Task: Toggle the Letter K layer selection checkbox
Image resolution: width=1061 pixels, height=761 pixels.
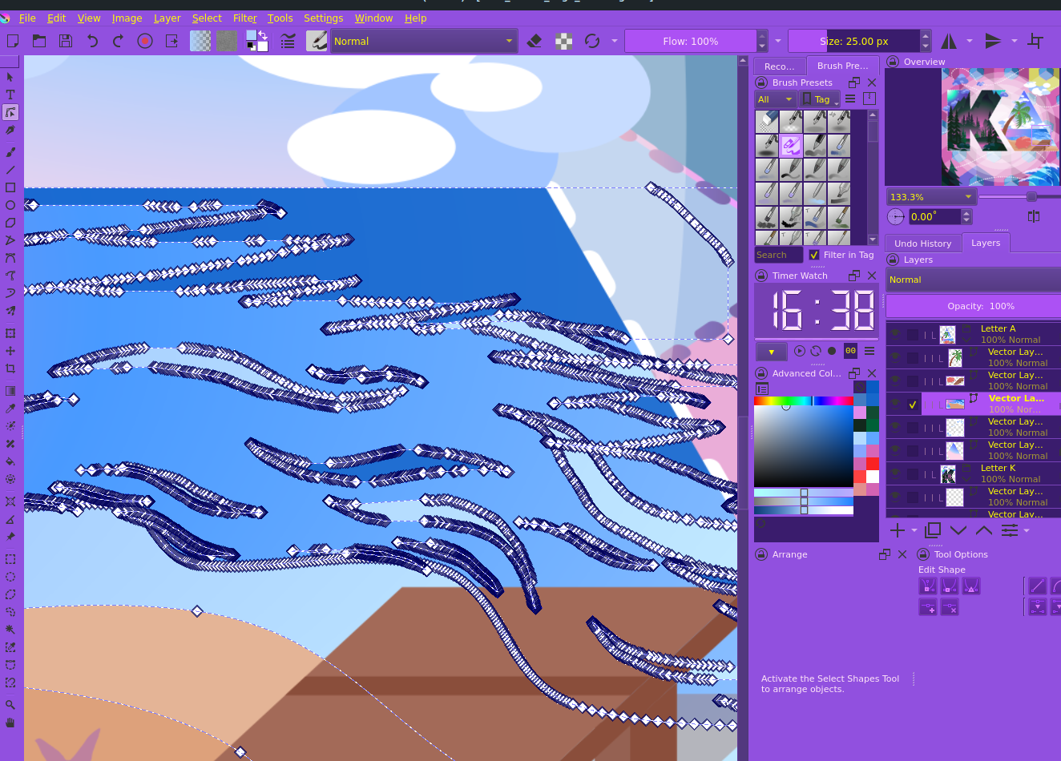Action: click(913, 474)
